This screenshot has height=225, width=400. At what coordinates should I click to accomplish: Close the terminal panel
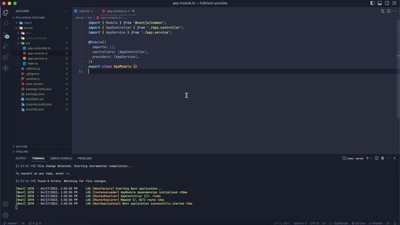(394, 158)
